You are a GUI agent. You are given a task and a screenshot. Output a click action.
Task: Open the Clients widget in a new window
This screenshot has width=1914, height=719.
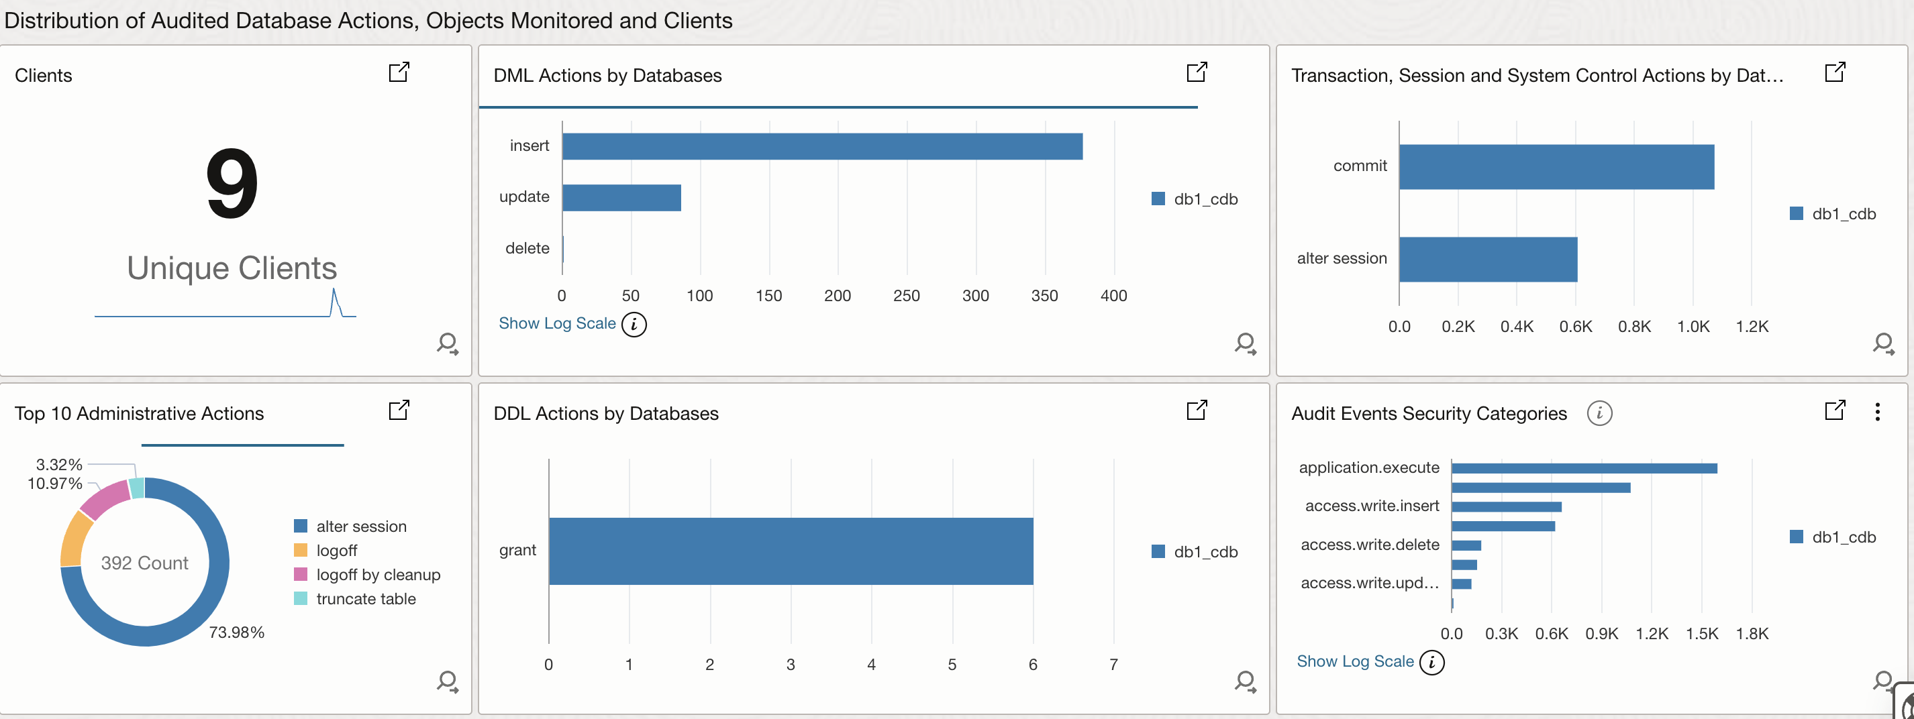400,72
